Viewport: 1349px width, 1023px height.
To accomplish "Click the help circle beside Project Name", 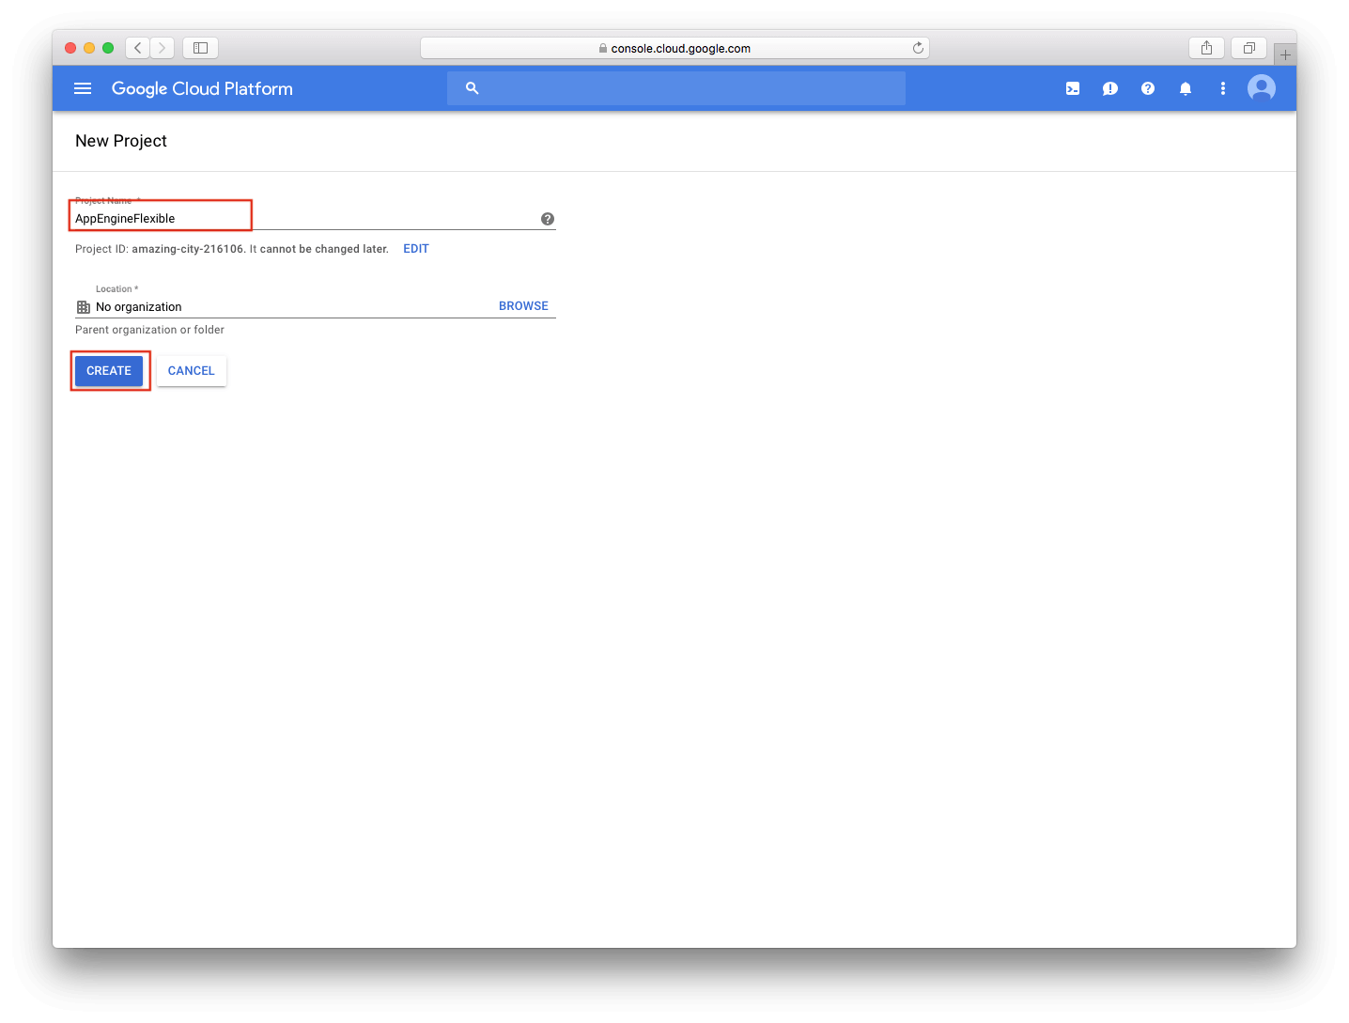I will [547, 218].
